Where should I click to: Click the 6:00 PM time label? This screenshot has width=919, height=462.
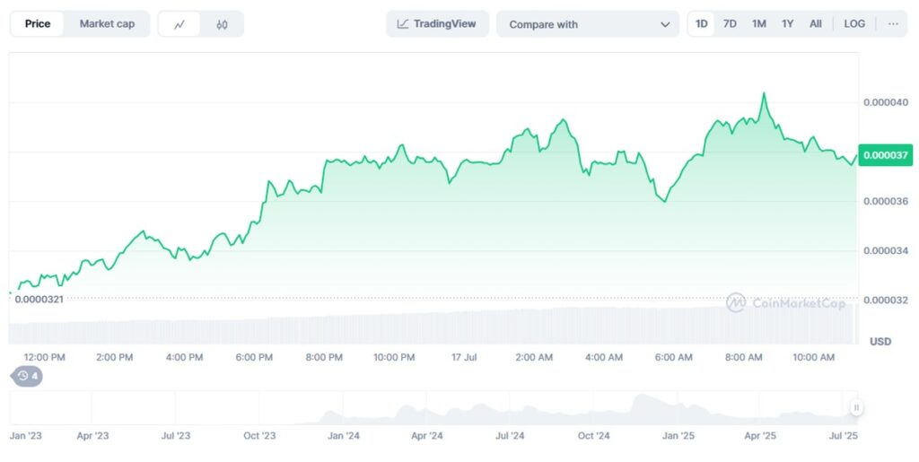[x=254, y=357]
